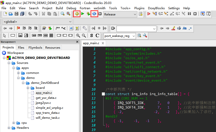Image resolution: width=216 pixels, height=132 pixels.
Task: Click the green Run arrow icon
Action: (83, 14)
